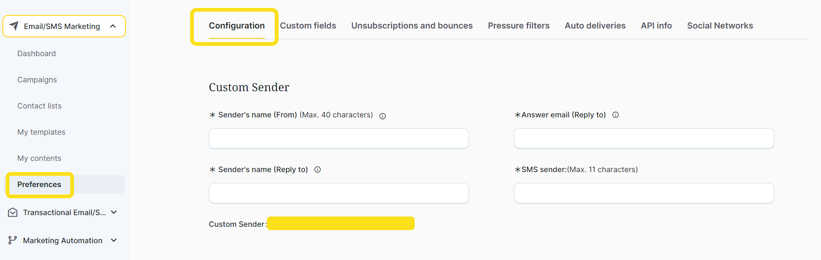This screenshot has height=260, width=821.
Task: Expand the Marketing Automation menu chevron
Action: pyautogui.click(x=114, y=240)
